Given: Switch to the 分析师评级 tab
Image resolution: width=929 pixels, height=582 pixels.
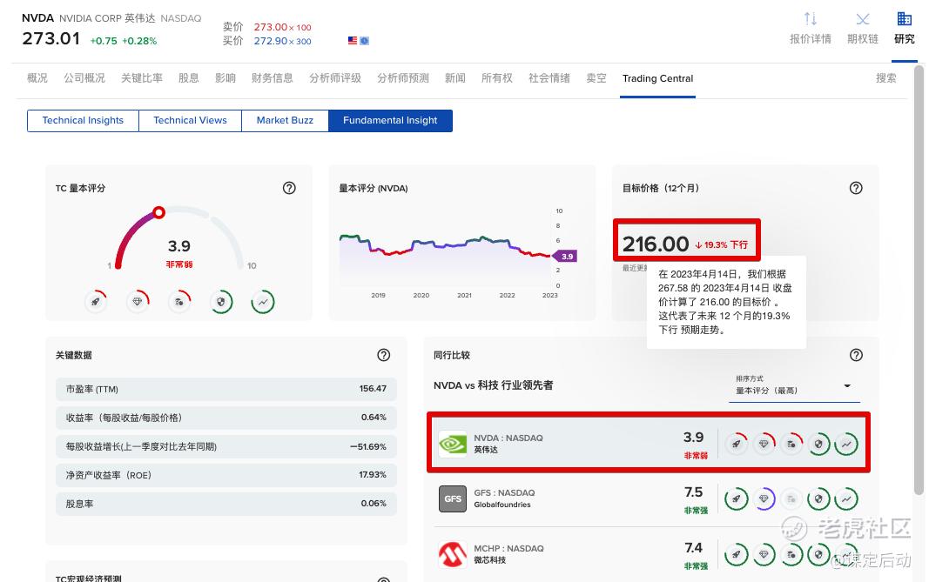Looking at the screenshot, I should 334,78.
